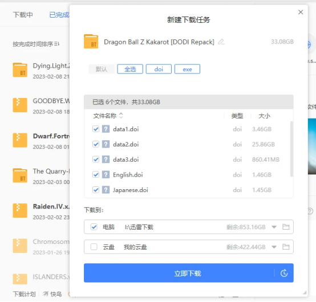Screen dimensions: 316x302
Task: Switch to the 下载中 tab
Action: tap(23, 15)
